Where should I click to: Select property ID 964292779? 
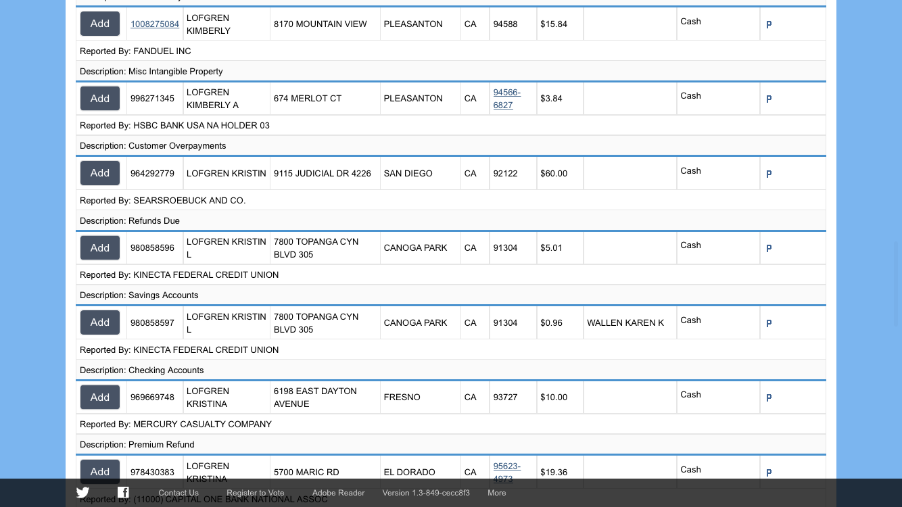[x=152, y=174]
